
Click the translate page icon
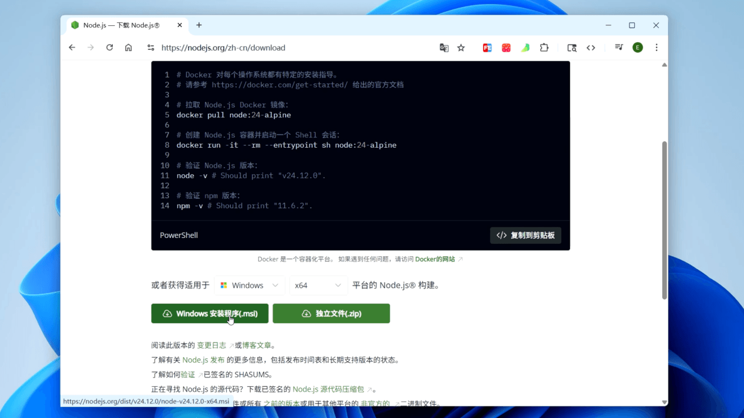(x=444, y=48)
